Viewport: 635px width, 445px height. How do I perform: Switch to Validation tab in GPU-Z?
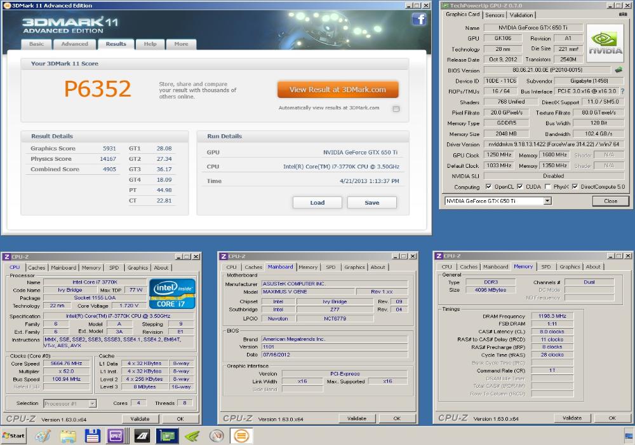(x=521, y=15)
